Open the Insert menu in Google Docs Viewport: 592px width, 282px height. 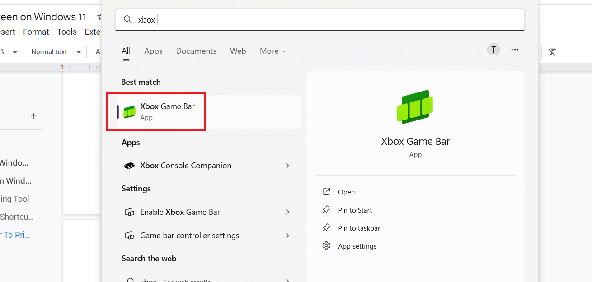[x=7, y=32]
